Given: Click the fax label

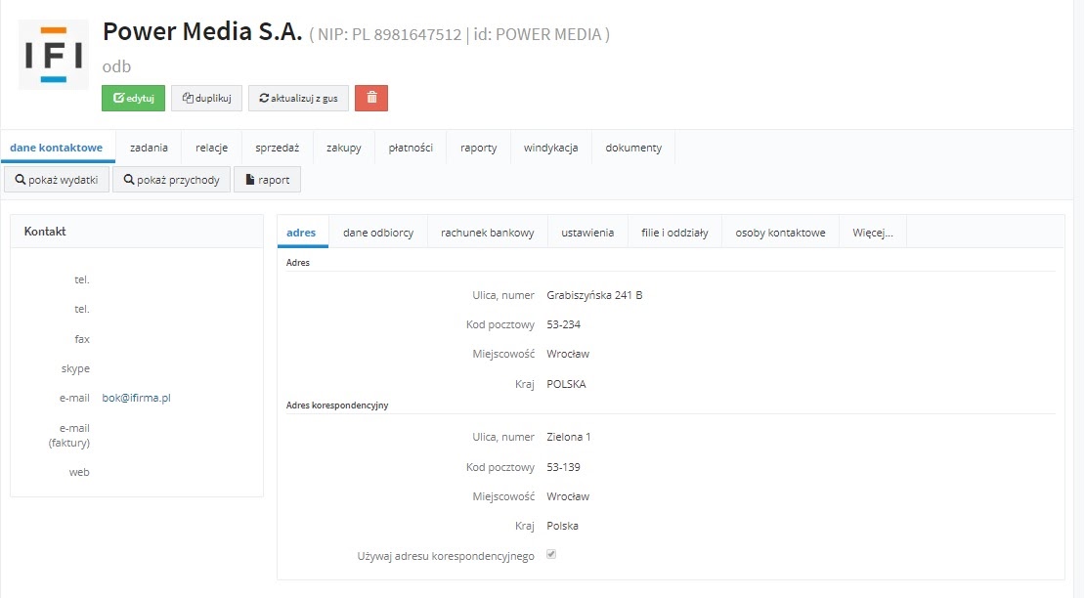Looking at the screenshot, I should click(82, 339).
